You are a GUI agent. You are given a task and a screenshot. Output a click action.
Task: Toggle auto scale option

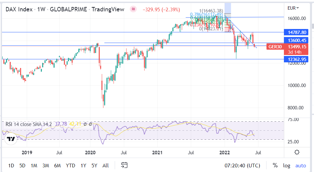pos(301,165)
